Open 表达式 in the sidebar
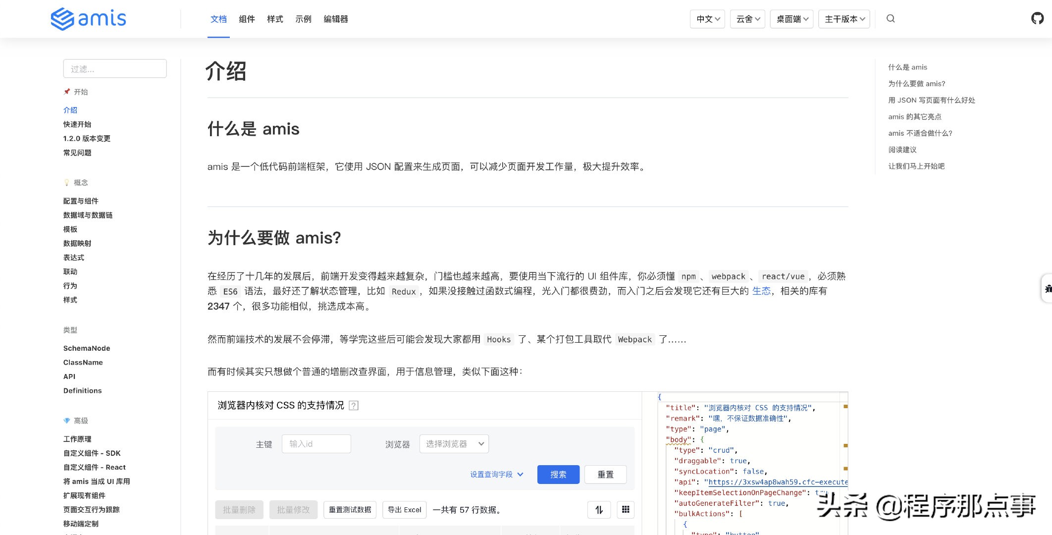 (74, 258)
